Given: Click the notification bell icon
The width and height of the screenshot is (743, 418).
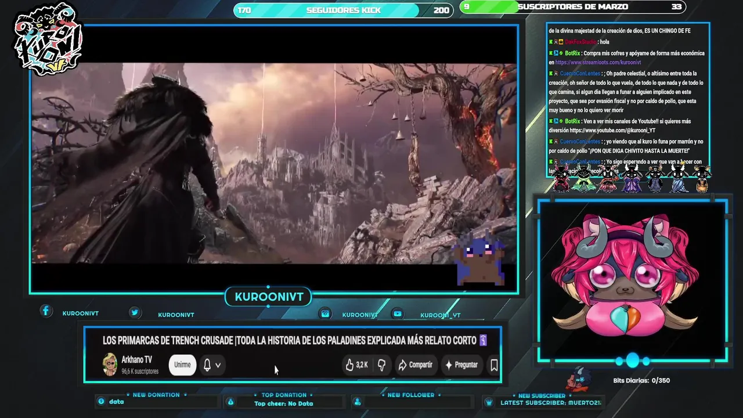Looking at the screenshot, I should point(207,365).
